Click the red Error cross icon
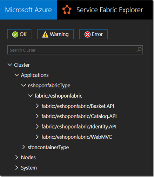 (x=87, y=34)
